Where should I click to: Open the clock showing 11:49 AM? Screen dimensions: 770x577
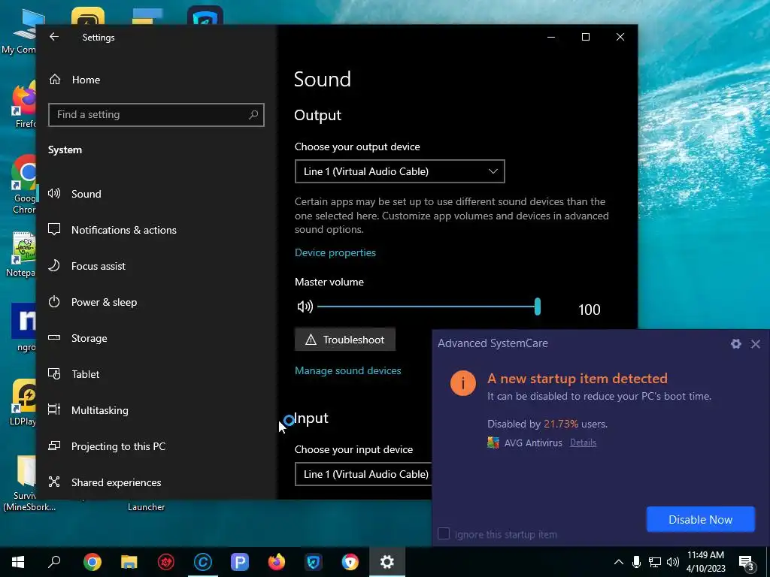pyautogui.click(x=705, y=562)
